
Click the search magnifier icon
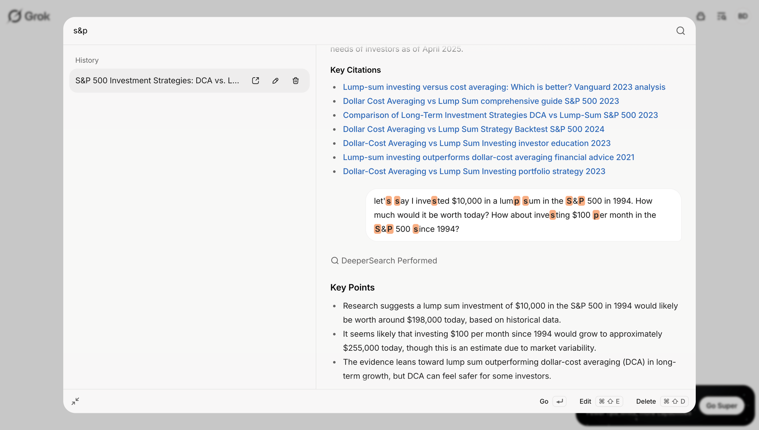pos(681,31)
